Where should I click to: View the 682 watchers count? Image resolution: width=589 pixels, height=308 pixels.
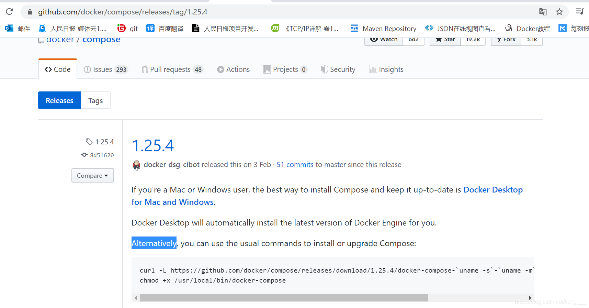point(414,40)
